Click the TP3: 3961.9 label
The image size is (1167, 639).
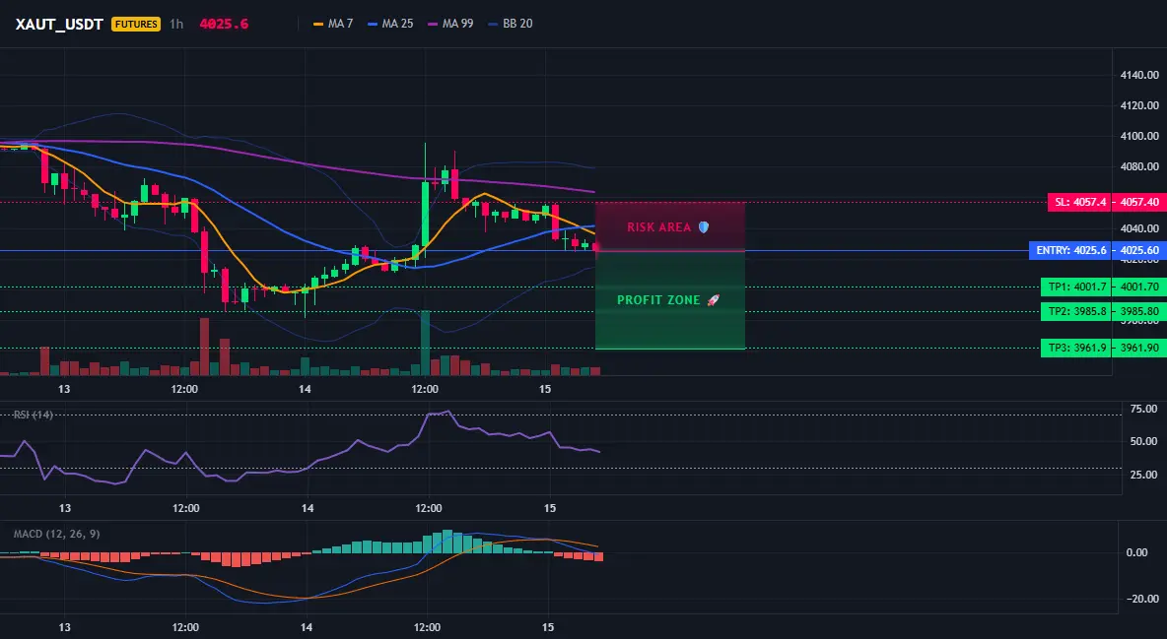[1076, 348]
